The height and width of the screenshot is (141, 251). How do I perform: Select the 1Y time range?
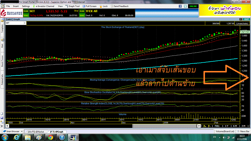coord(226,126)
